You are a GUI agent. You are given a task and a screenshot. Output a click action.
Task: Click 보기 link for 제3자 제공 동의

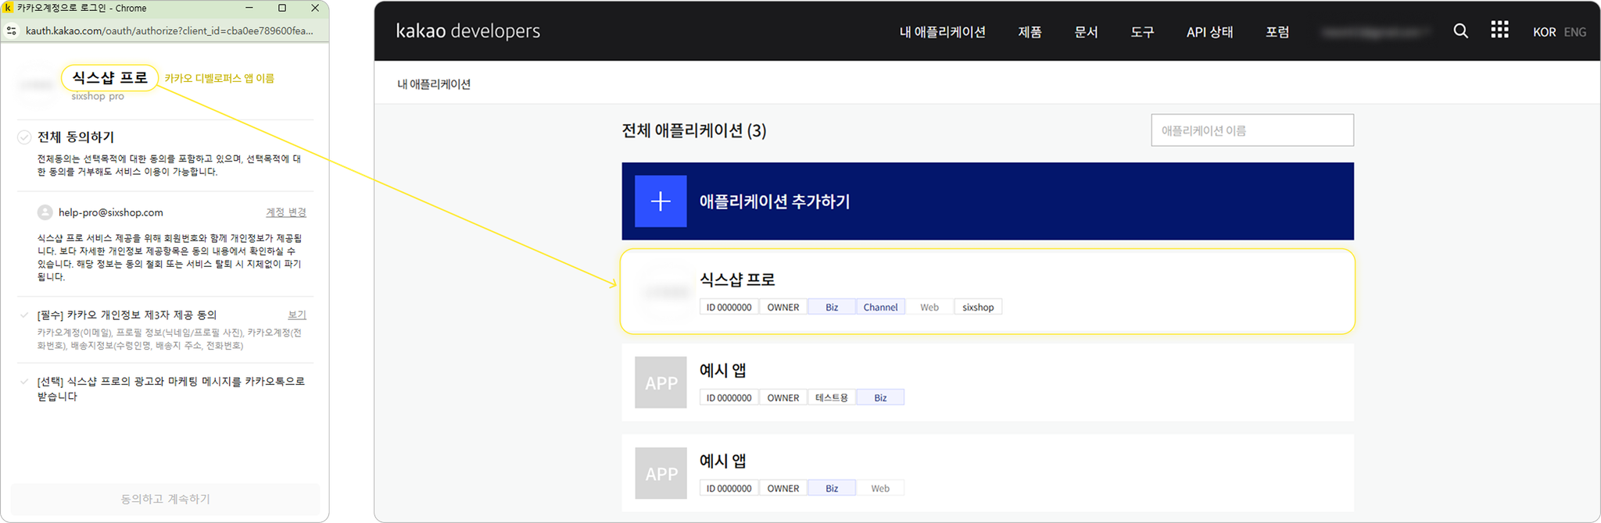pyautogui.click(x=297, y=315)
